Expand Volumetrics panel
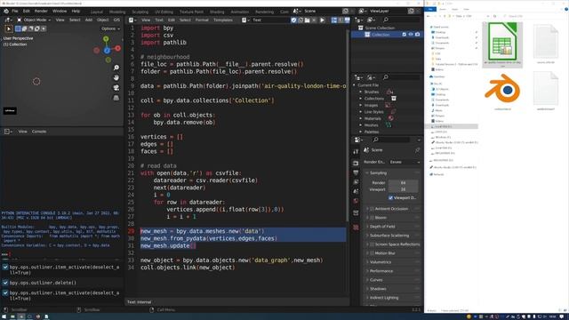Viewport: 569px width, 320px height. tap(381, 262)
